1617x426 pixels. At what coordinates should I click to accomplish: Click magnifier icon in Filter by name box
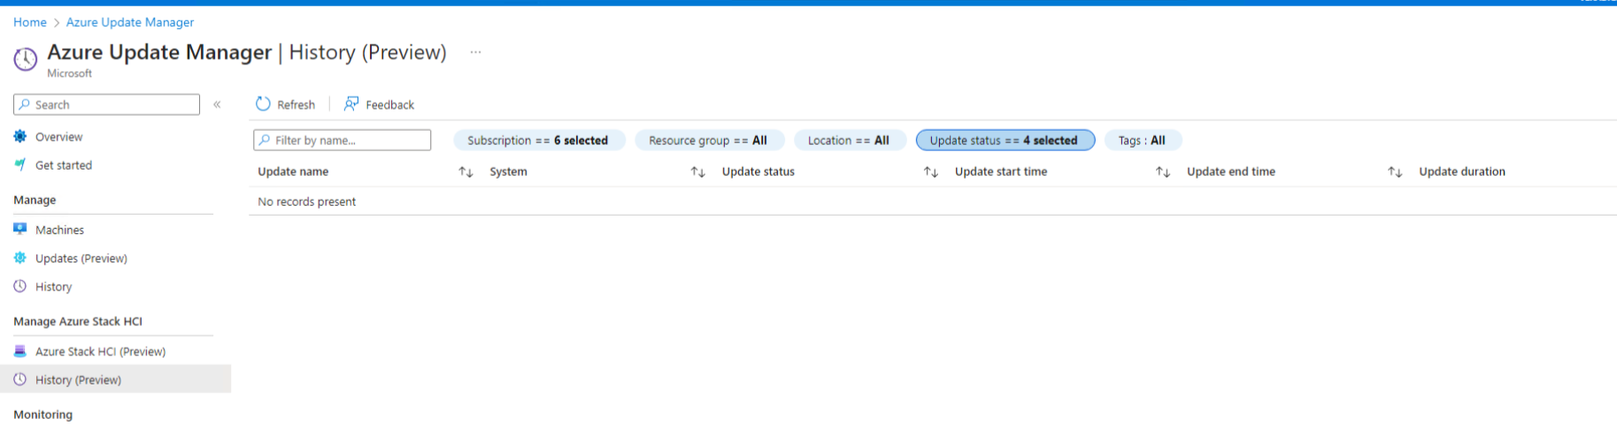(265, 140)
